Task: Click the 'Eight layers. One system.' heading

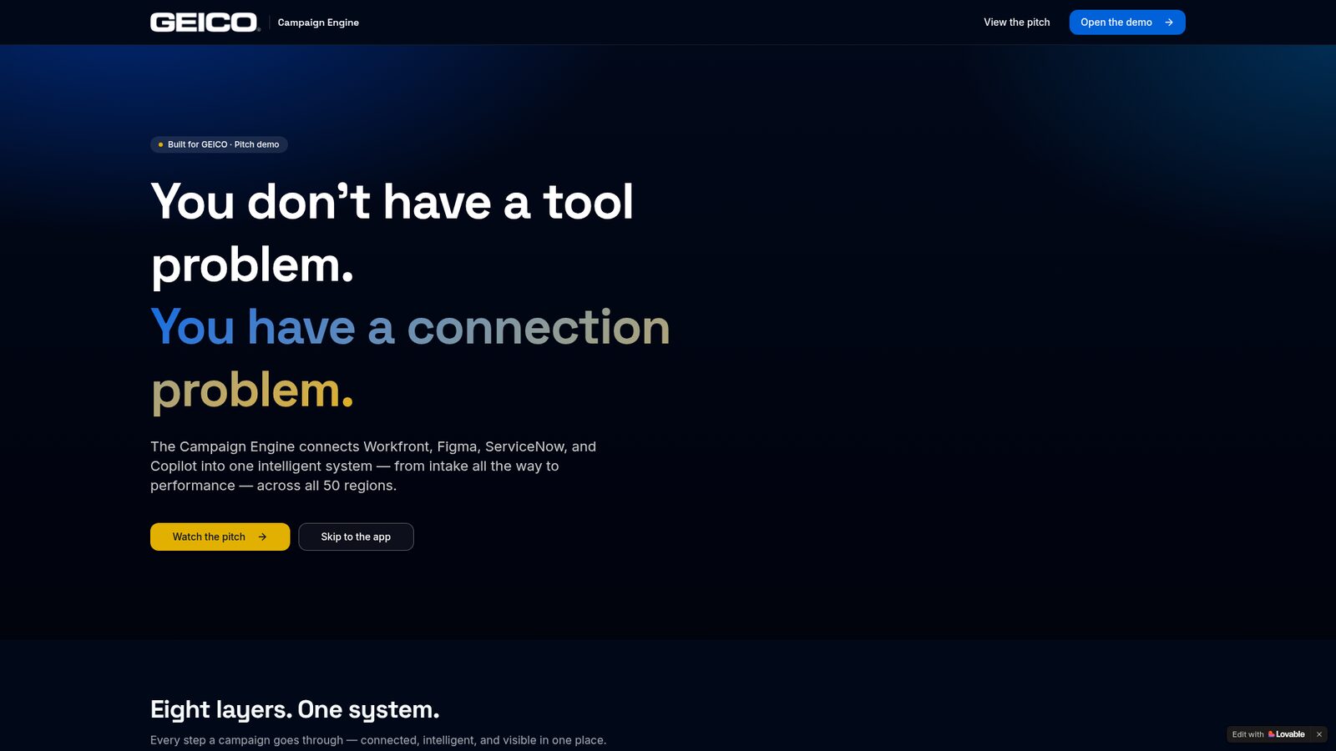Action: coord(295,709)
